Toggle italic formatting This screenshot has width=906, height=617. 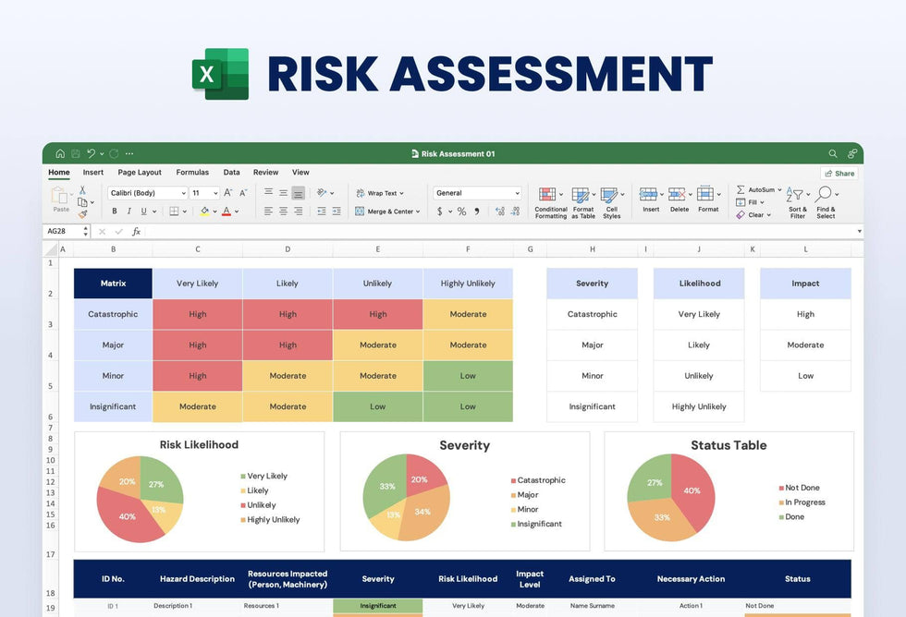[129, 210]
